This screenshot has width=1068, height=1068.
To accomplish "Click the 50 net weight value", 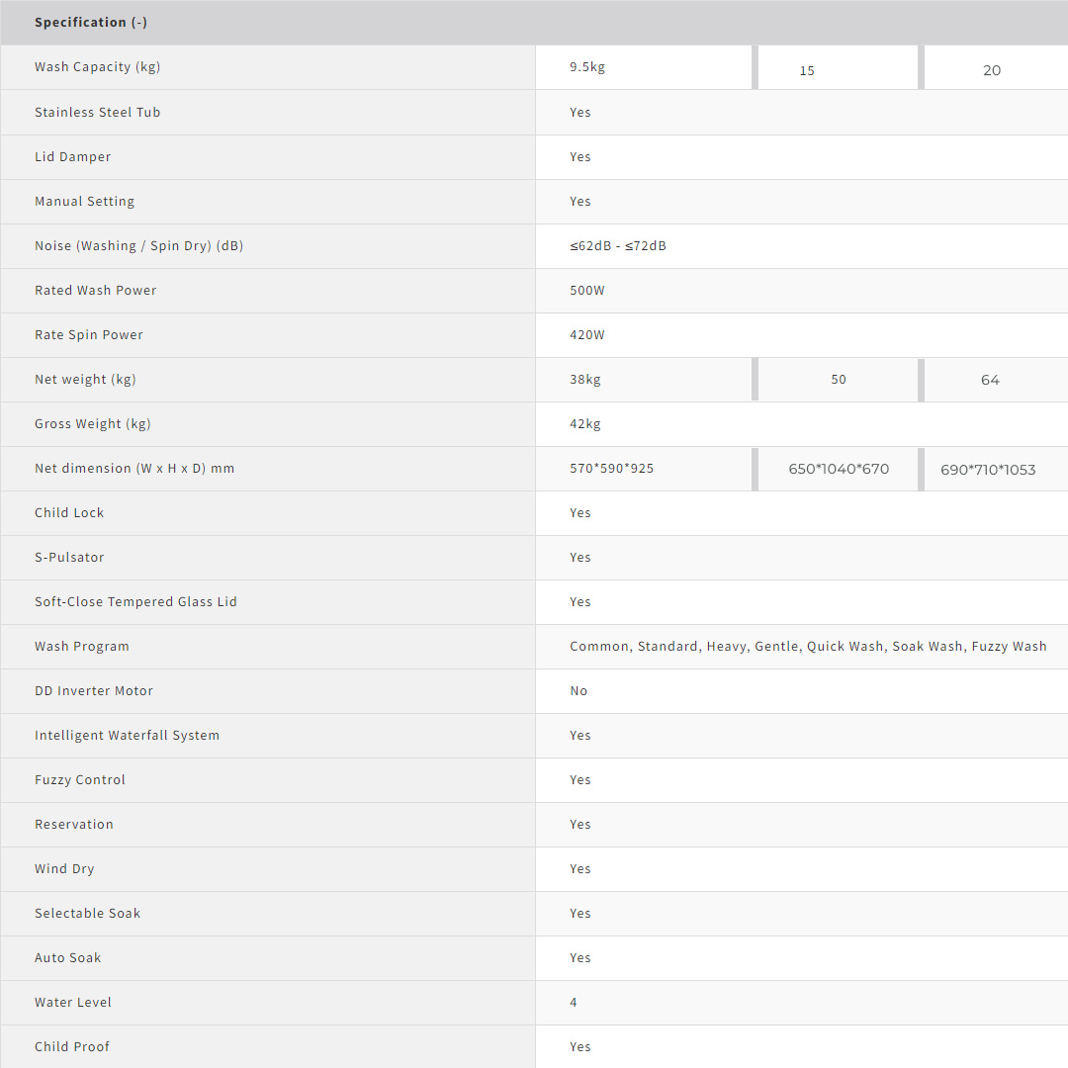I will [x=839, y=380].
